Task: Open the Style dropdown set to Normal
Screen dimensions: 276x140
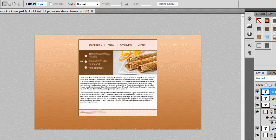Action: coord(88,4)
